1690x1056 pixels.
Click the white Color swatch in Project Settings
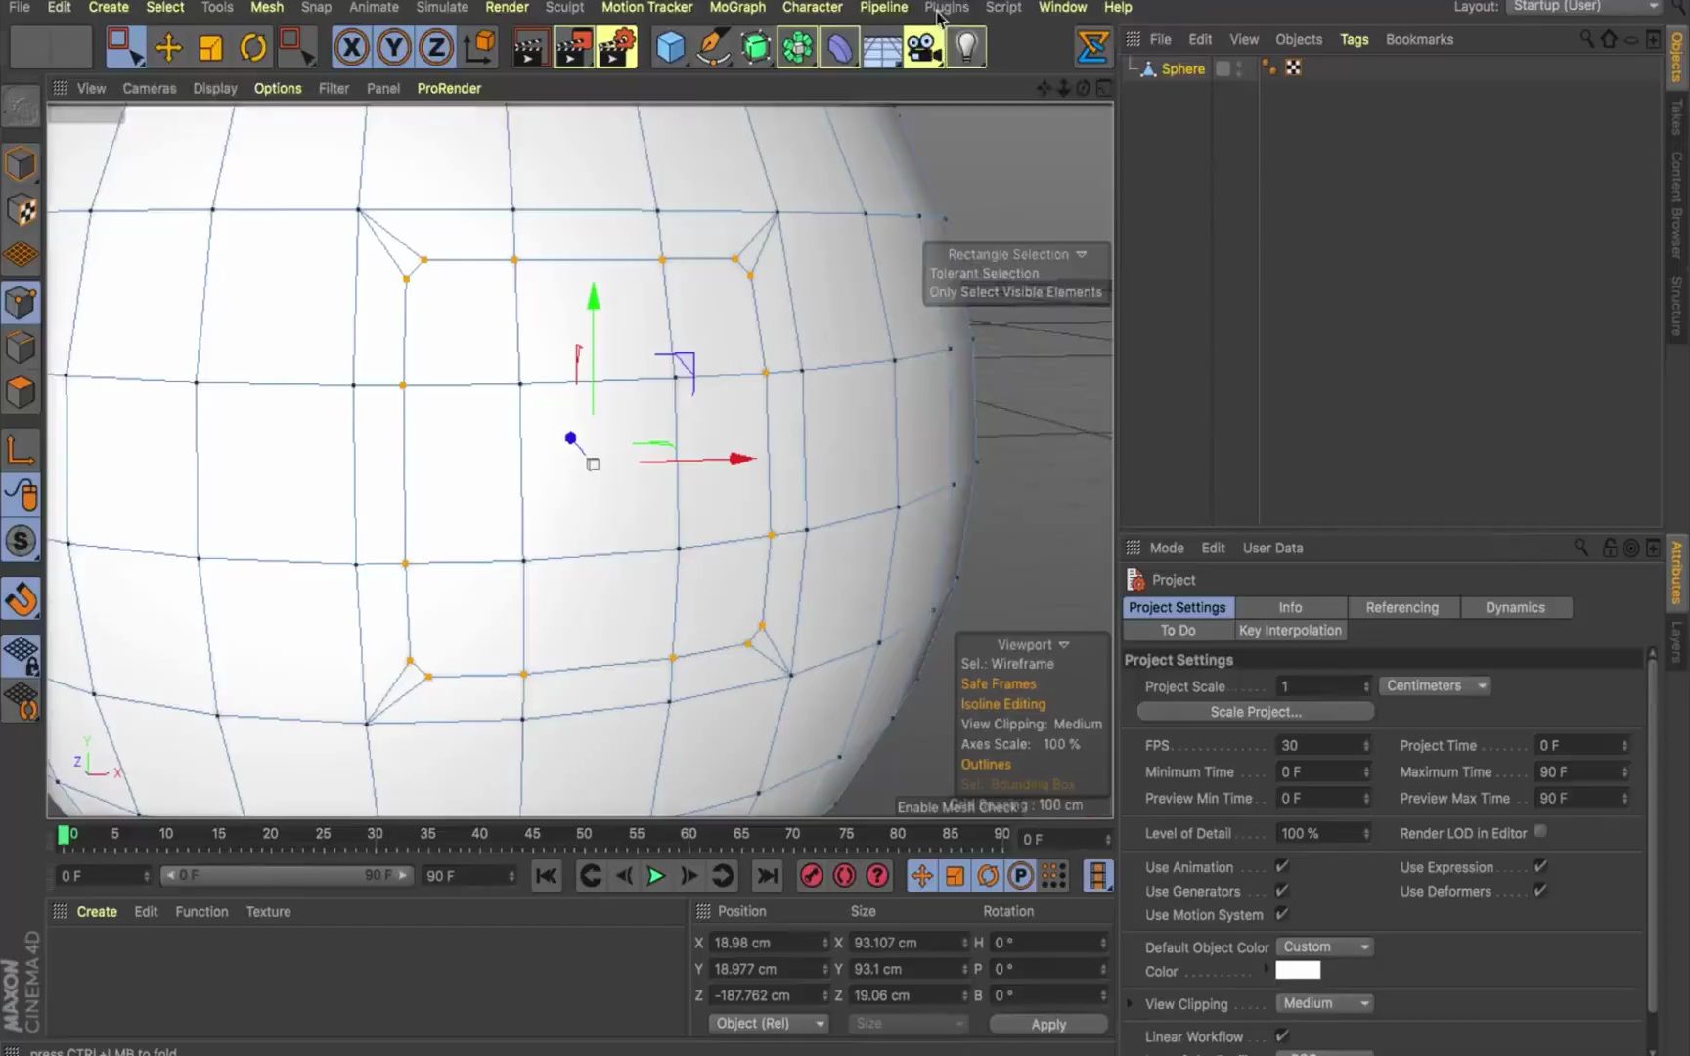pyautogui.click(x=1298, y=969)
